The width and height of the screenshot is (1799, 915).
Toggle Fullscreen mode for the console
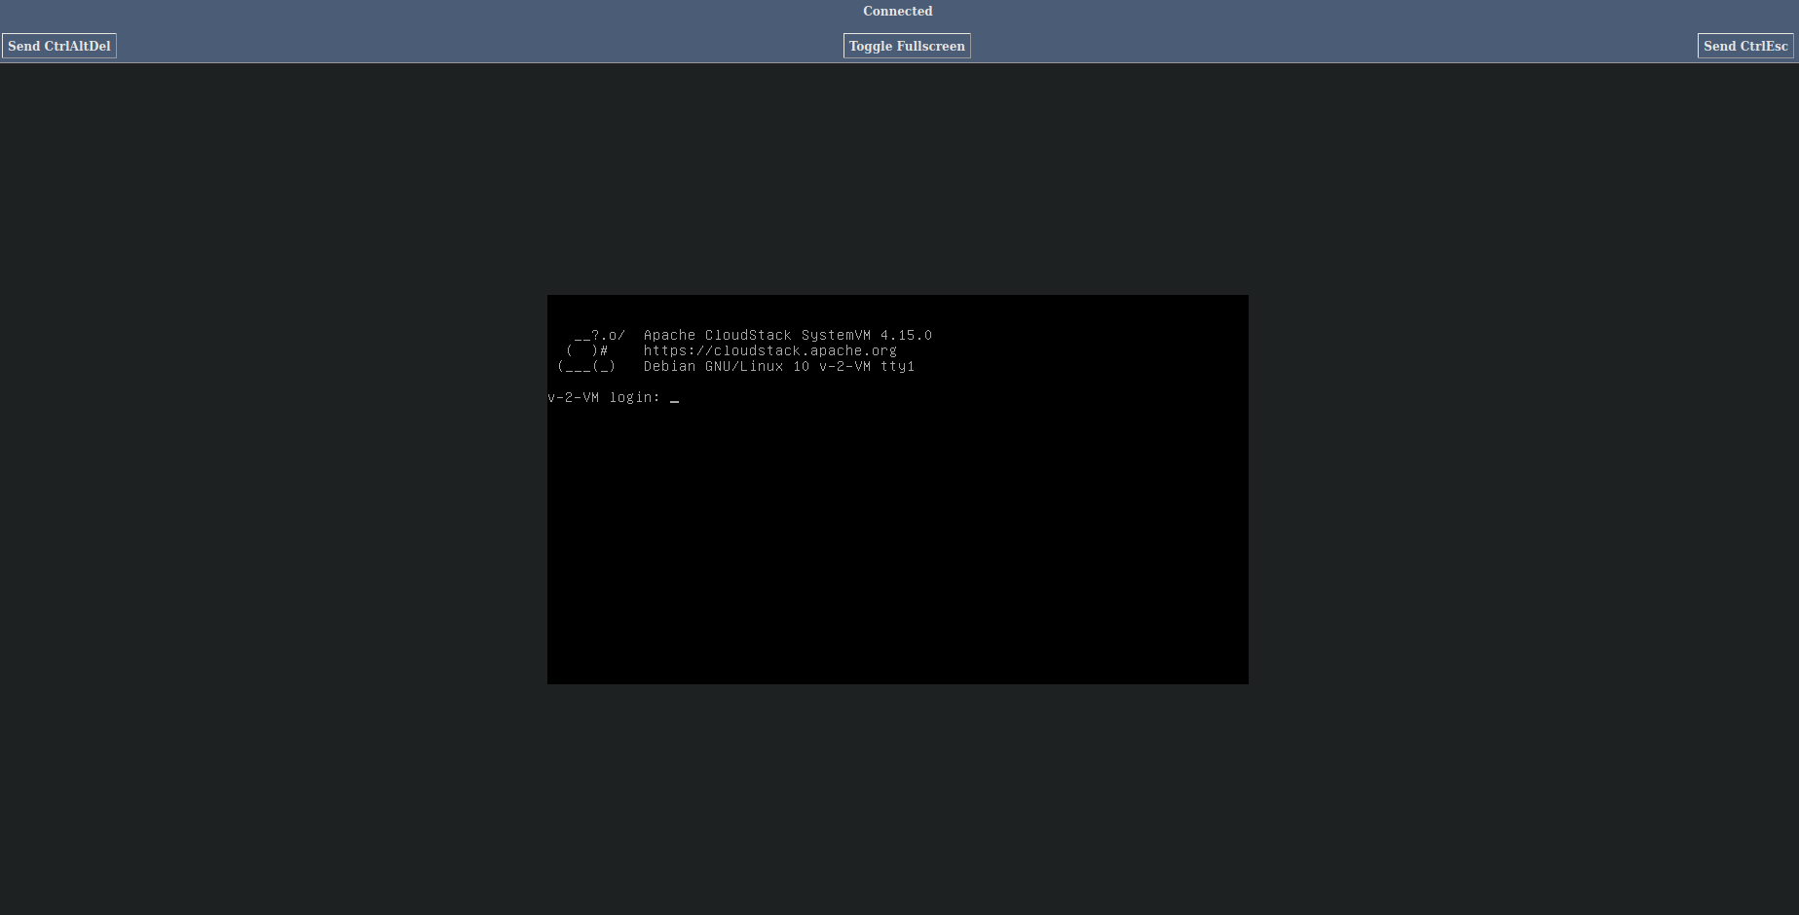coord(907,46)
